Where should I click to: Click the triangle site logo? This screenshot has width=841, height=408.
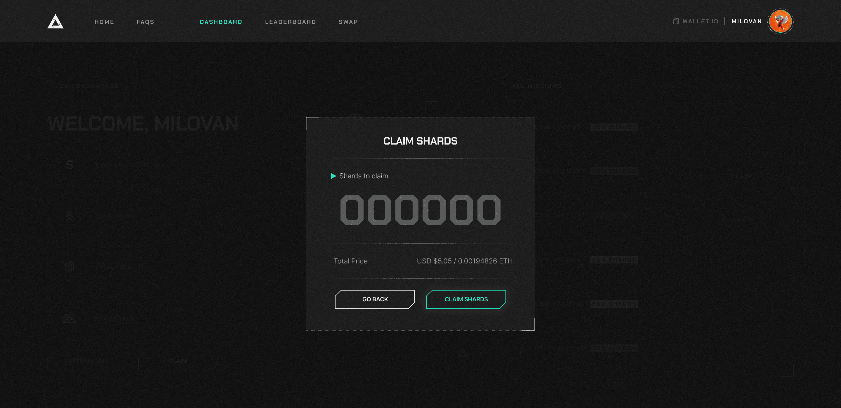click(x=55, y=22)
